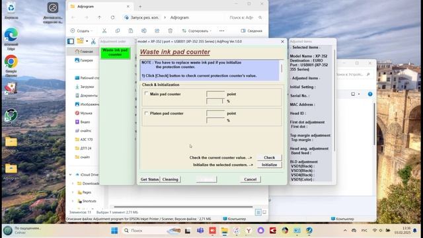Open Загрузки in Explorer sidebar
Viewport: 423px width, 238px height.
[84, 87]
